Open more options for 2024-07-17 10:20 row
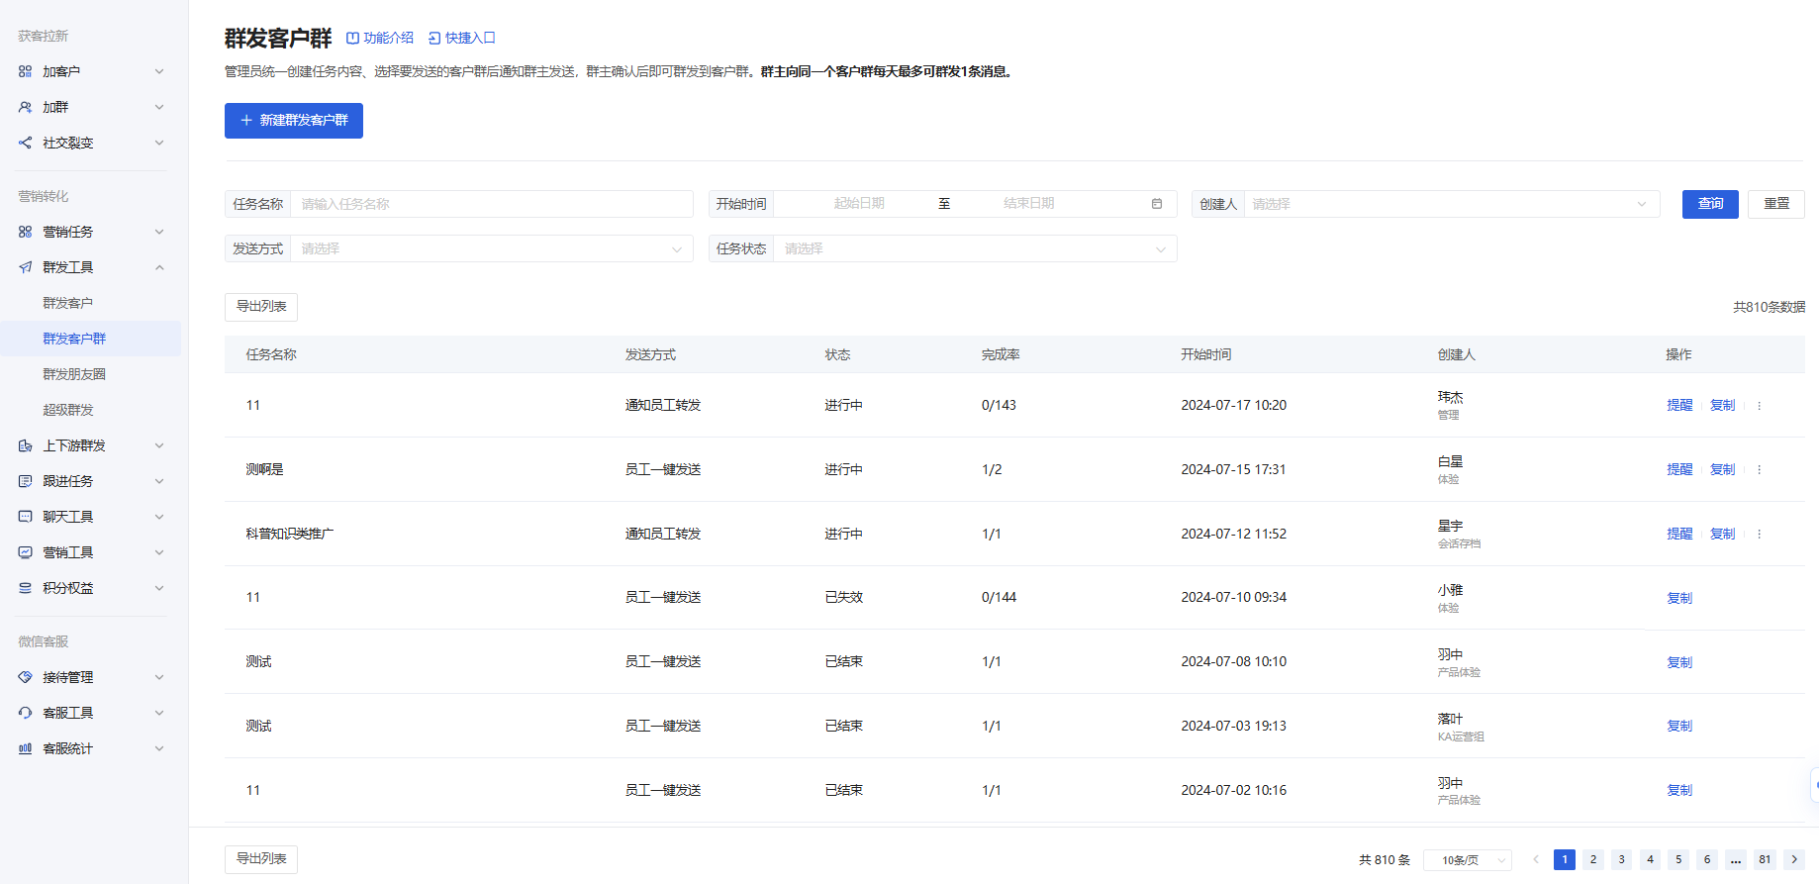 click(1760, 405)
